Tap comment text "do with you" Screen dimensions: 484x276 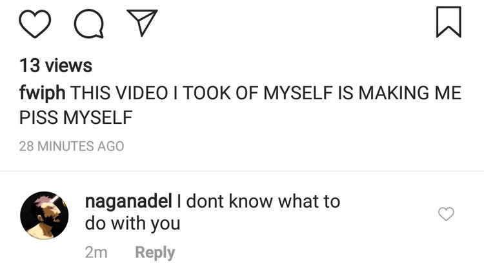coord(132,224)
